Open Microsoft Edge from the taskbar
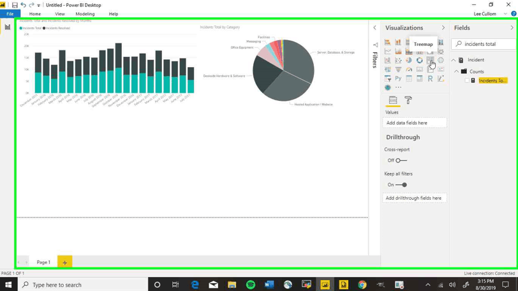Image resolution: width=518 pixels, height=291 pixels. point(195,285)
